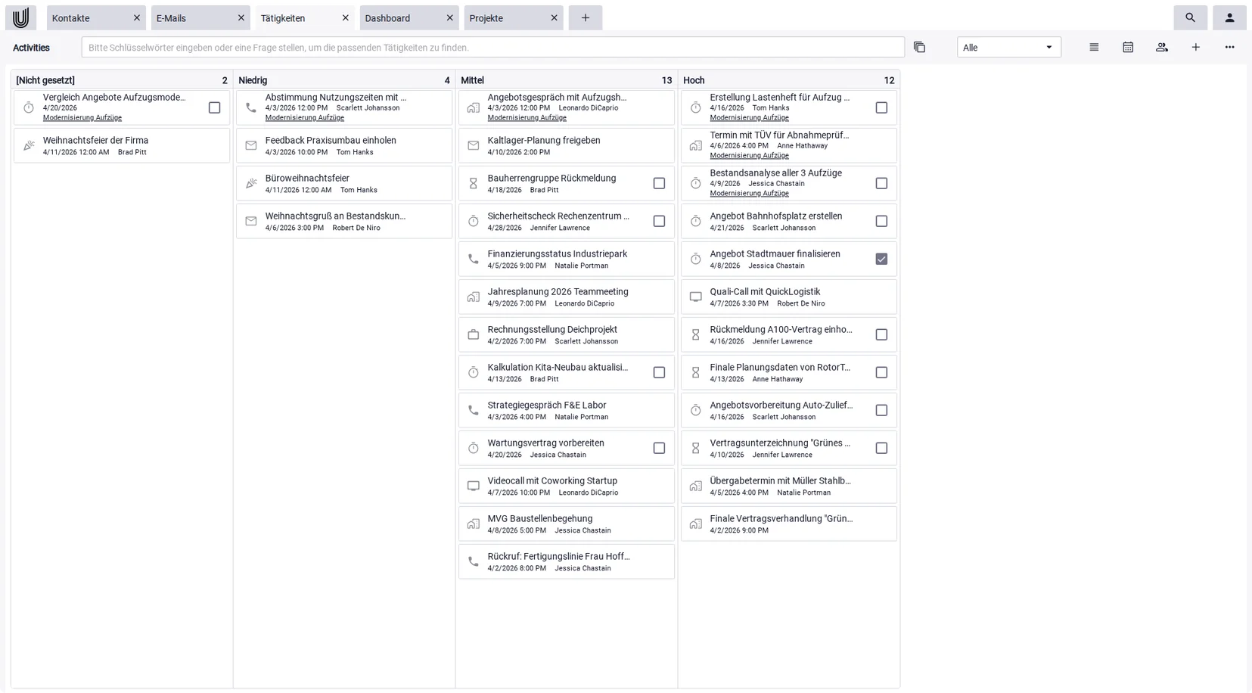Click the copy view icon beside search

[919, 47]
